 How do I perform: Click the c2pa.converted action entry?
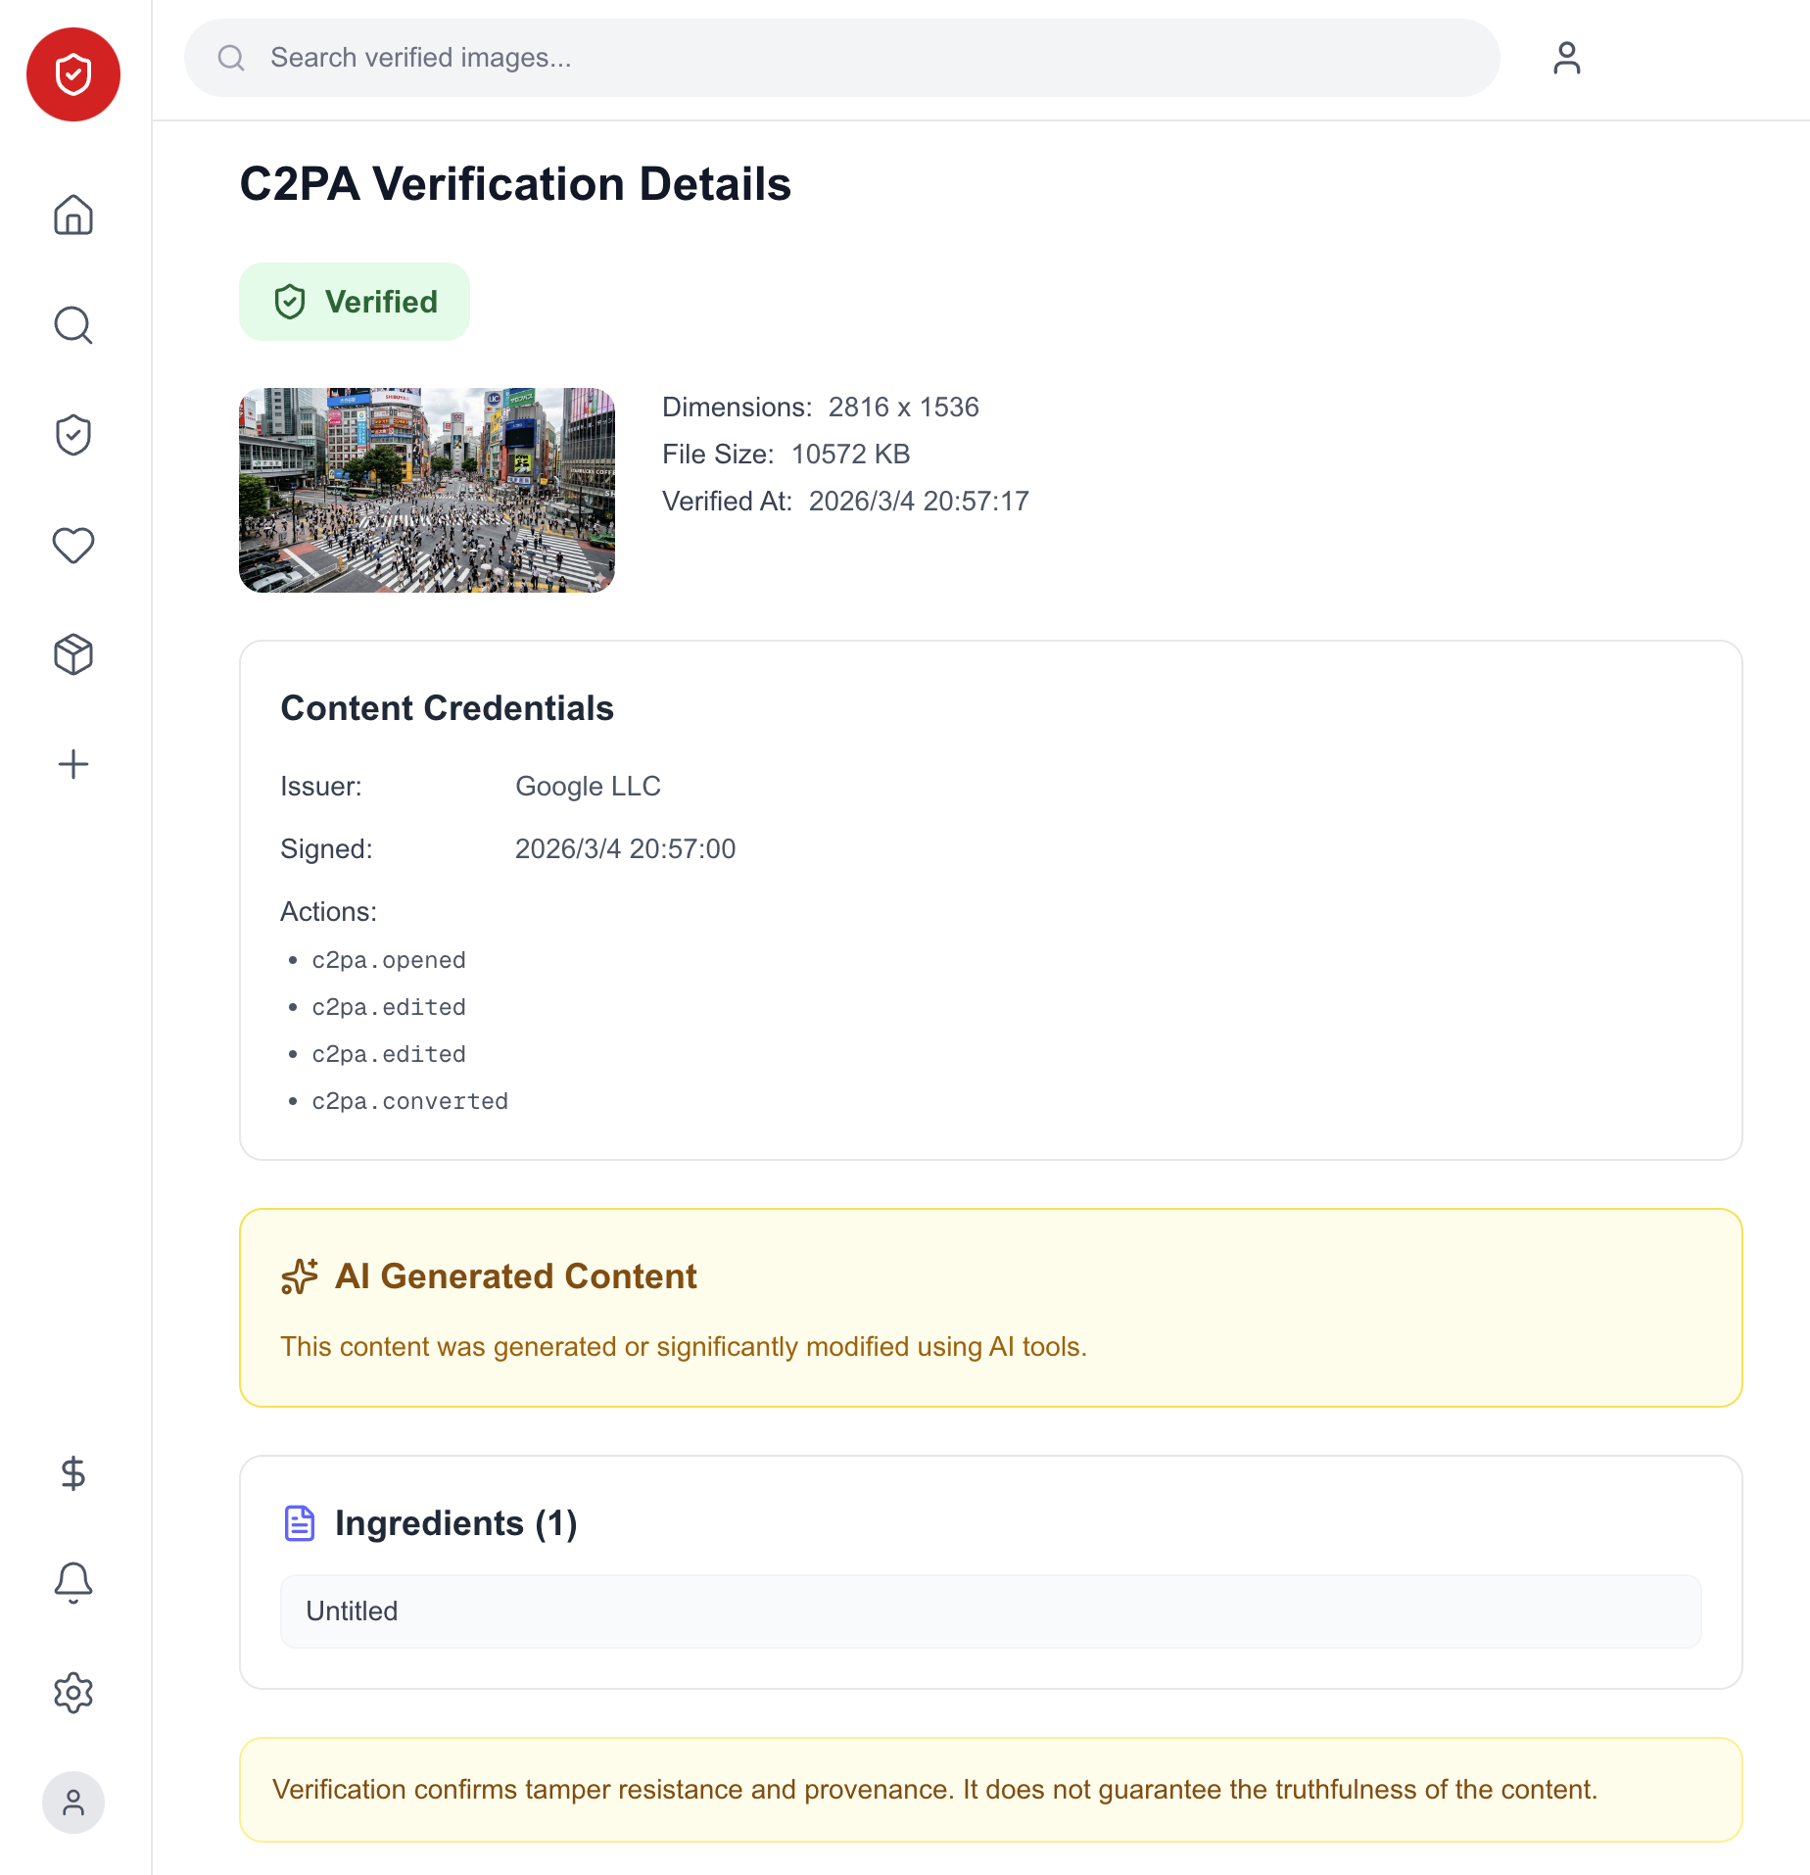pyautogui.click(x=409, y=1101)
